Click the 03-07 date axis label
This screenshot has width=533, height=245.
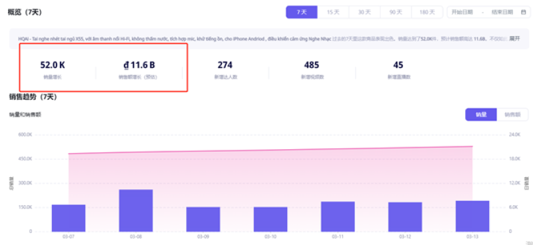(x=69, y=236)
